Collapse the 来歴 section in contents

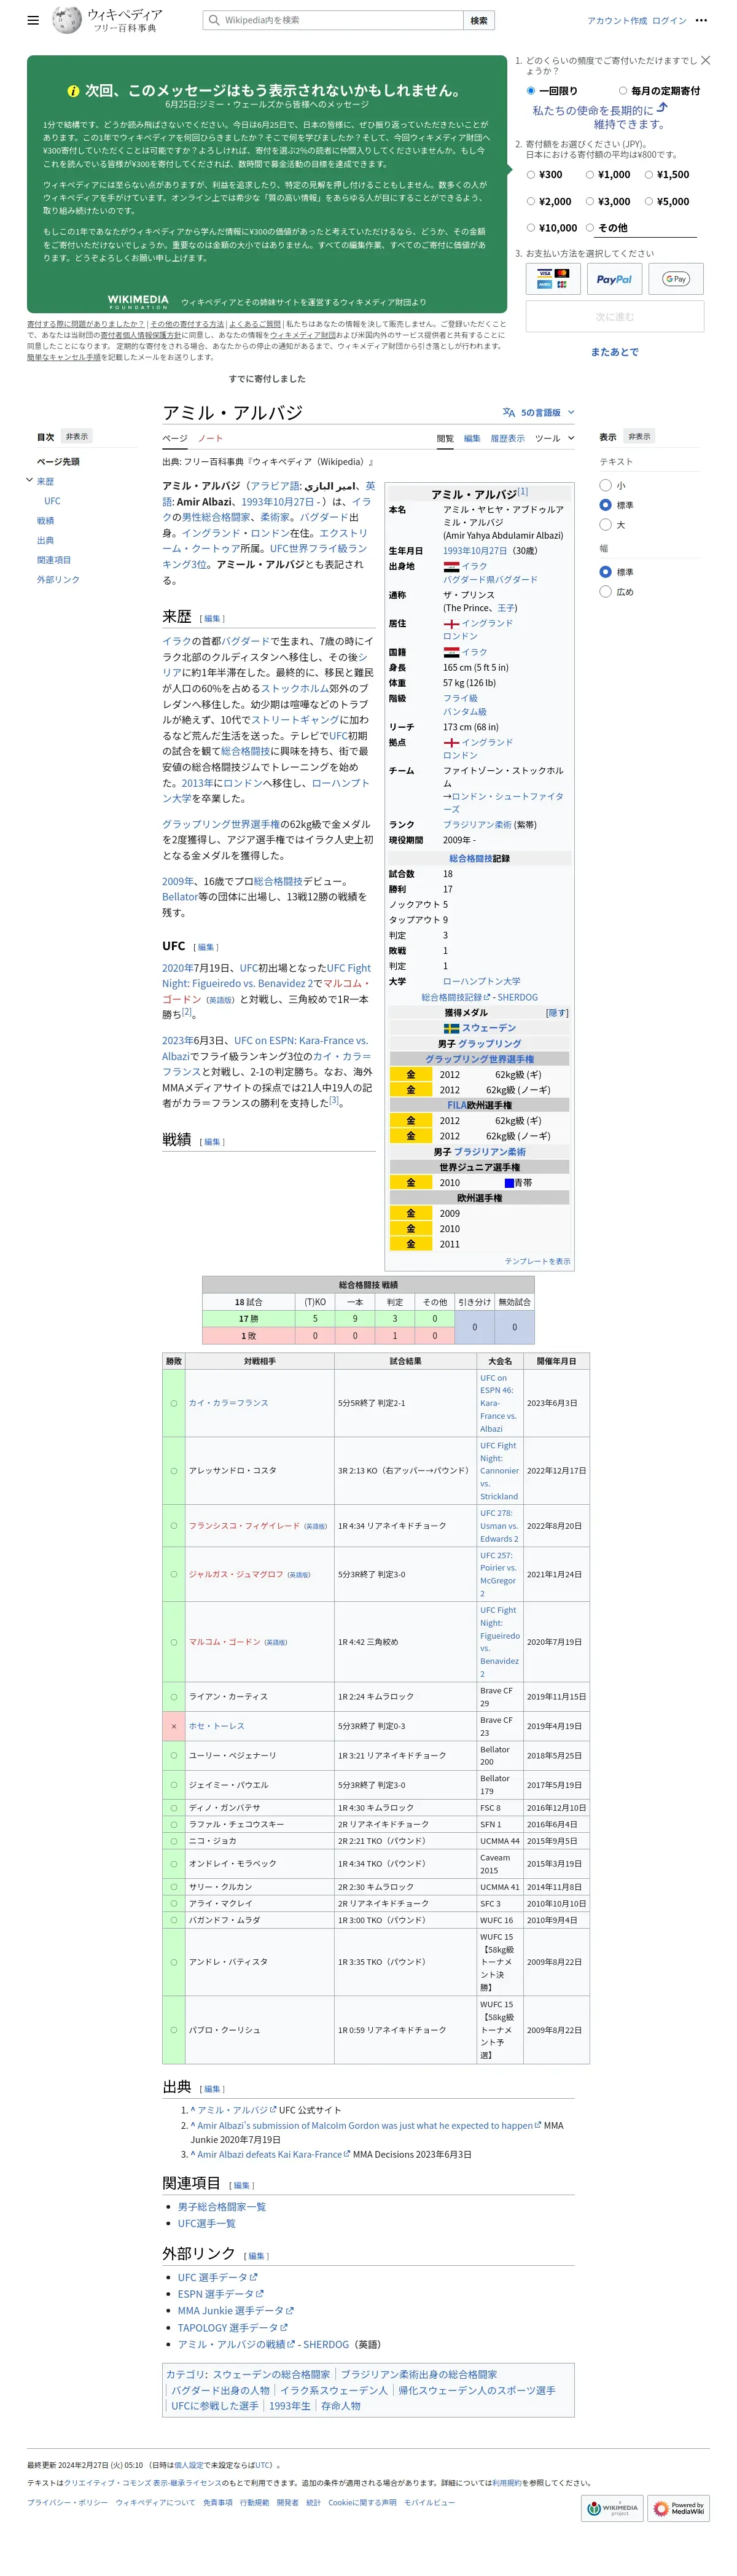[29, 481]
